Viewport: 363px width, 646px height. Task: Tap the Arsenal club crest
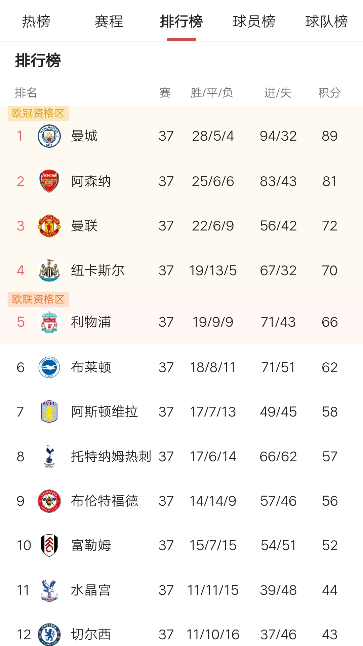tap(49, 181)
